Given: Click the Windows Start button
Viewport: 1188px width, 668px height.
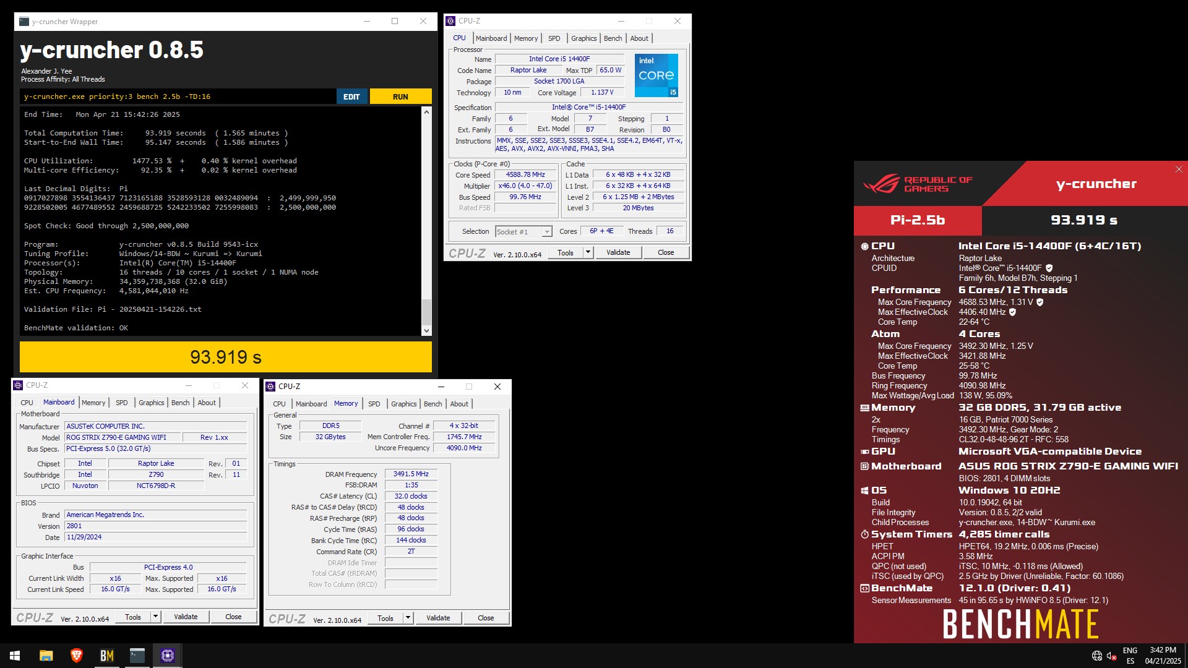Looking at the screenshot, I should click(15, 656).
